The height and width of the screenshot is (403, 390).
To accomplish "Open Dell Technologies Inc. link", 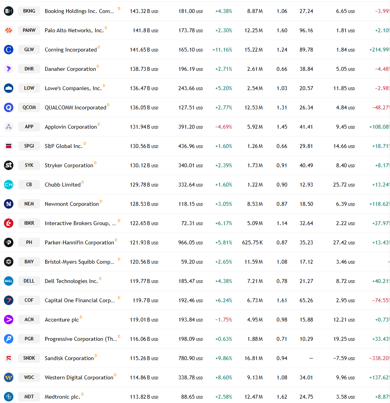I will point(72,281).
